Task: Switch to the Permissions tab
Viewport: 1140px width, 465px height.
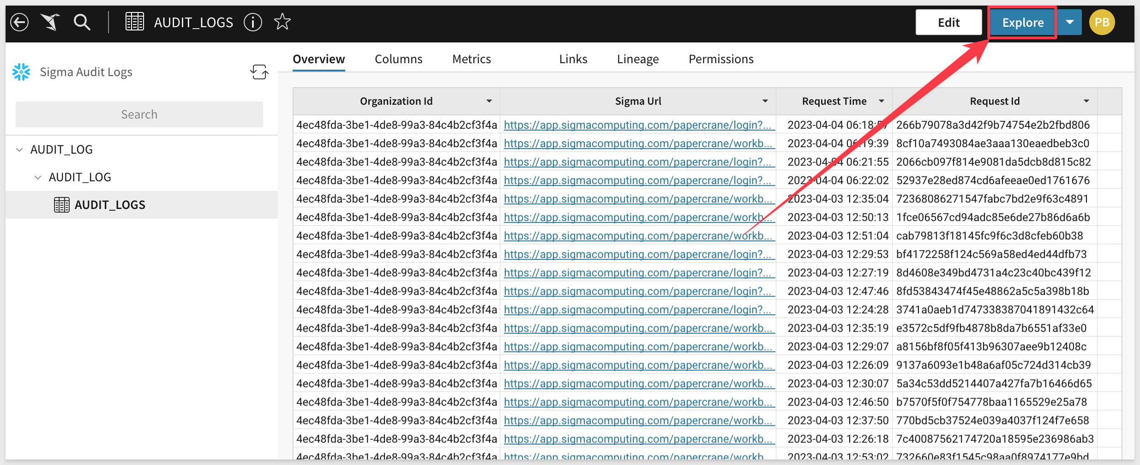Action: click(721, 59)
